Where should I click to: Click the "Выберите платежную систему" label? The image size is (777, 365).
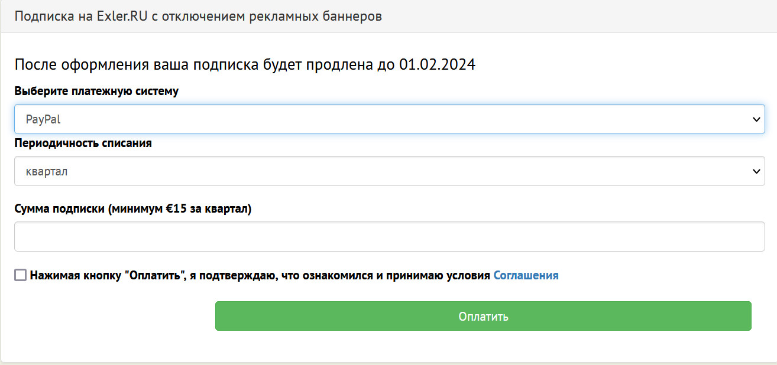pos(96,92)
